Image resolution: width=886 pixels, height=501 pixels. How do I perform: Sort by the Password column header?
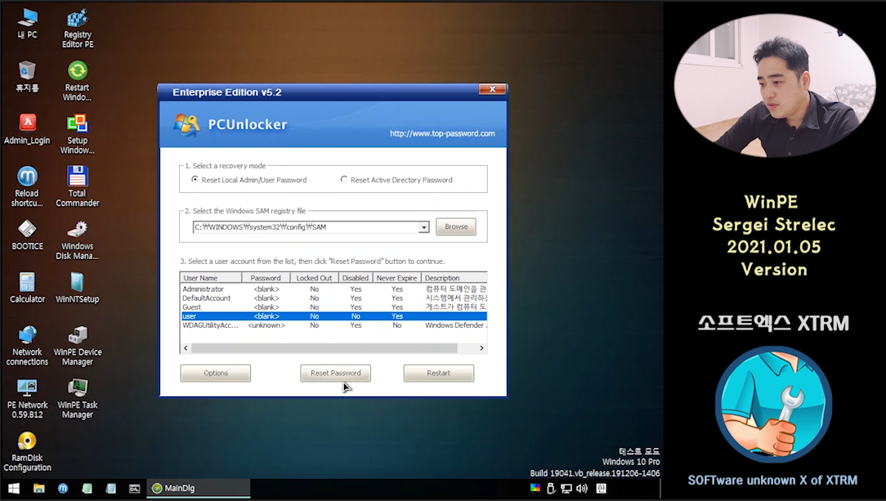click(x=266, y=278)
